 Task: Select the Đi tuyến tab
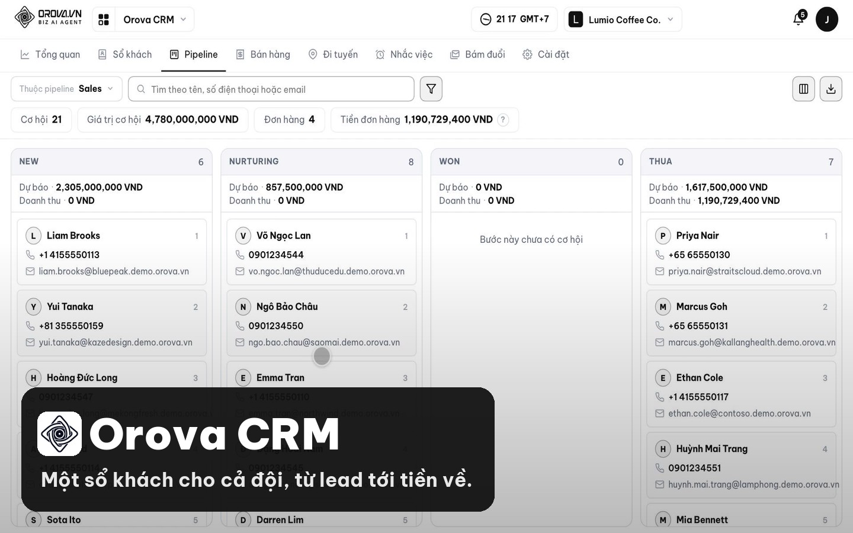pos(333,54)
